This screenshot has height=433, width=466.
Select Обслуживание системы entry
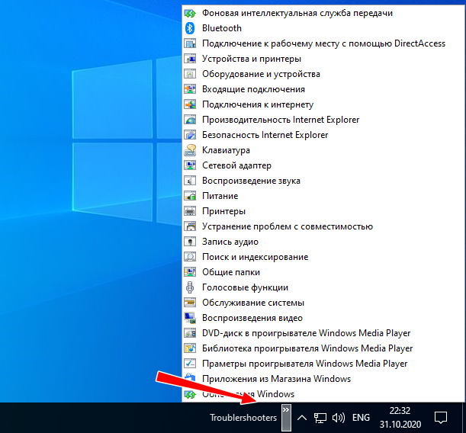click(x=253, y=303)
